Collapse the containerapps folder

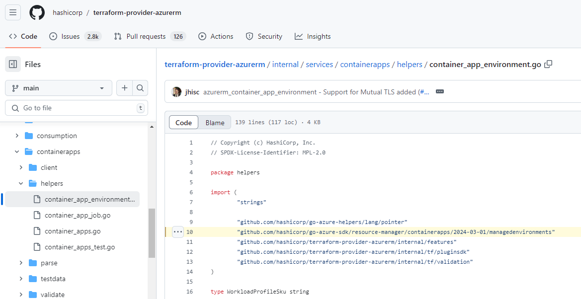coord(17,151)
